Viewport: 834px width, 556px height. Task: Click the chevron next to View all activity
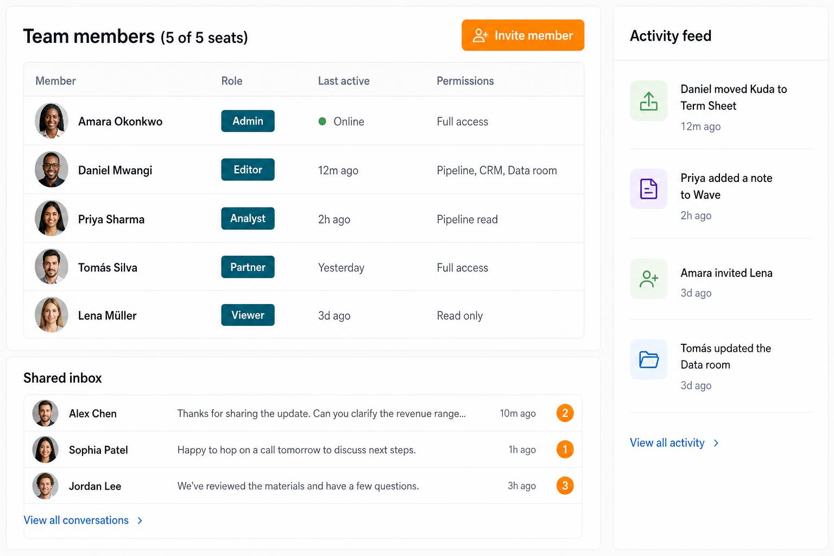click(716, 443)
